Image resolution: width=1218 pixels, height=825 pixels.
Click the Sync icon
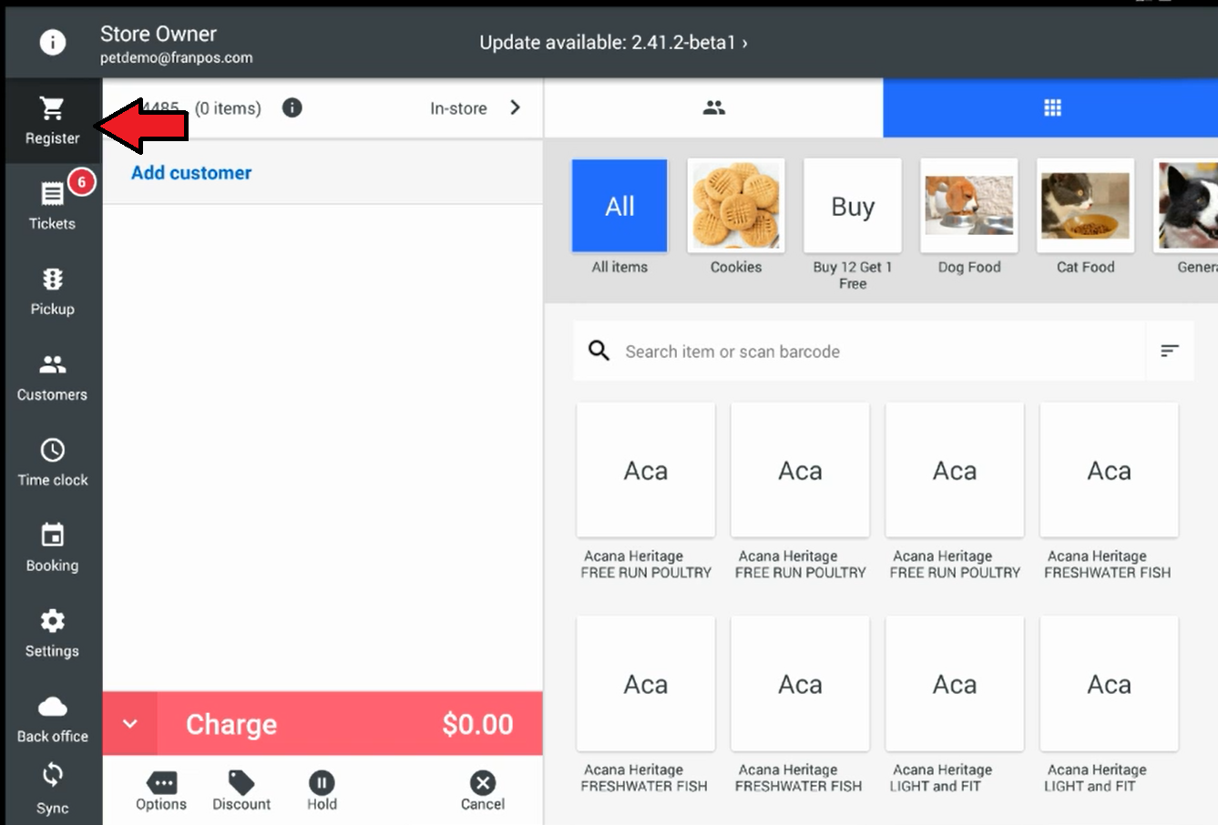pos(52,789)
